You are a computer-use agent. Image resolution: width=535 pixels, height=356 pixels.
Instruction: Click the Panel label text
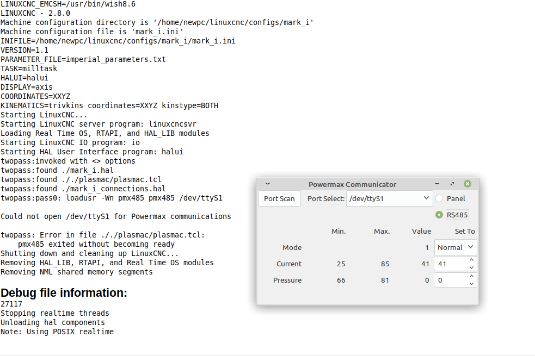point(456,198)
